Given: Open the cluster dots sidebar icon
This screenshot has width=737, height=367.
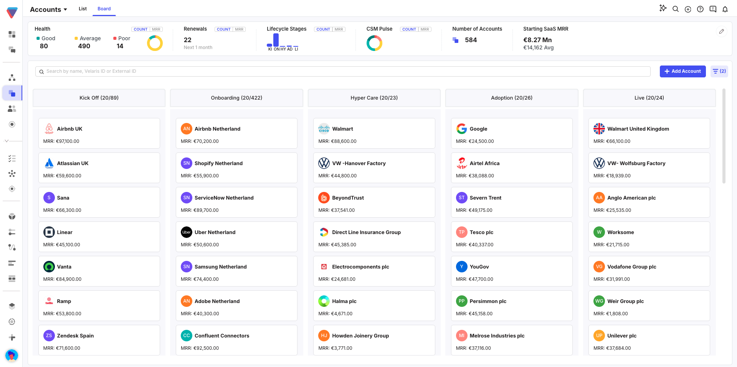Looking at the screenshot, I should point(12,174).
